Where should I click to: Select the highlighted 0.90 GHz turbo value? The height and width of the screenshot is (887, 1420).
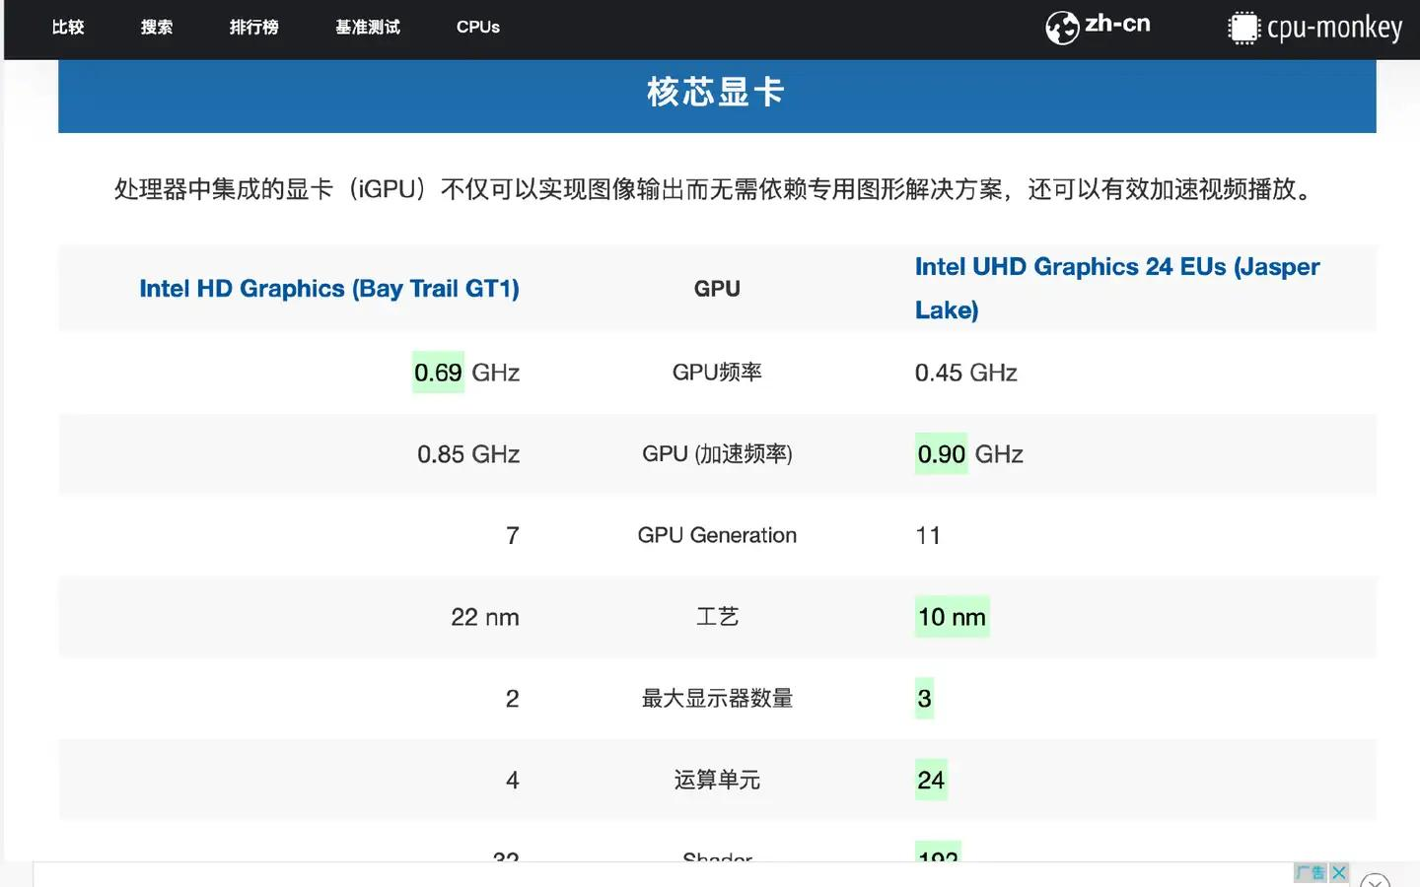(942, 454)
